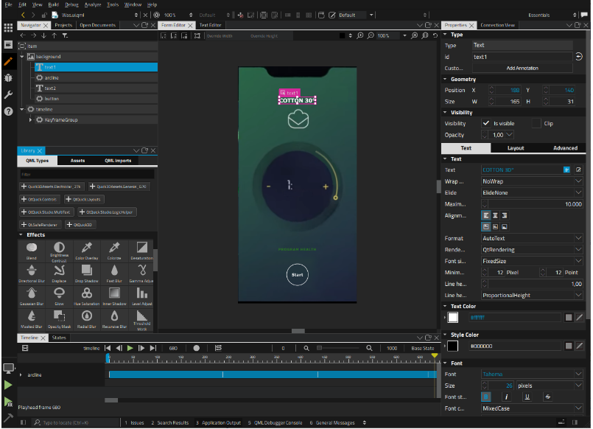This screenshot has height=429, width=593.
Task: Switch to Design mode pencil icon
Action: tap(8, 61)
